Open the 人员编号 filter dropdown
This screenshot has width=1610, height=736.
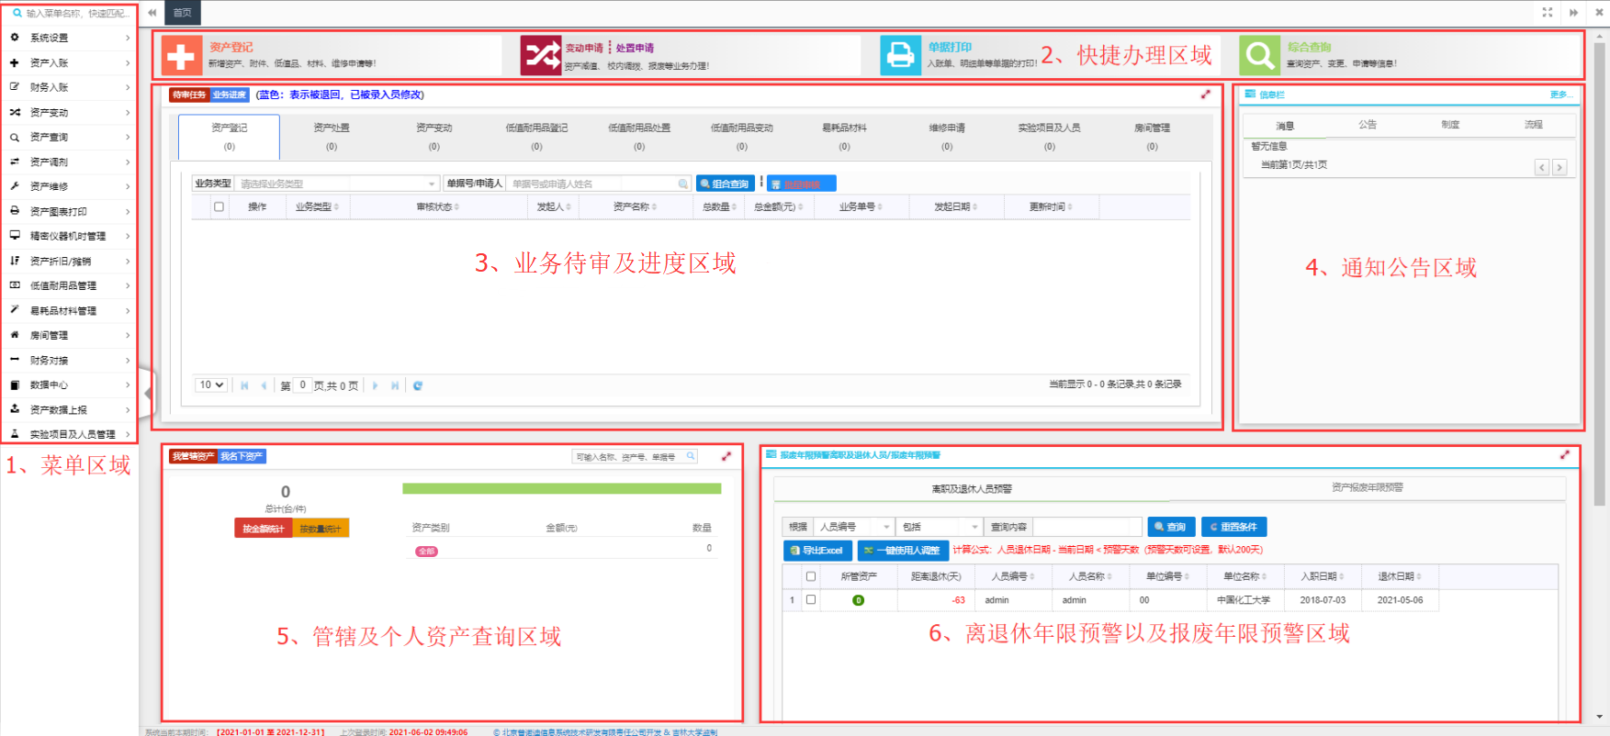point(854,527)
